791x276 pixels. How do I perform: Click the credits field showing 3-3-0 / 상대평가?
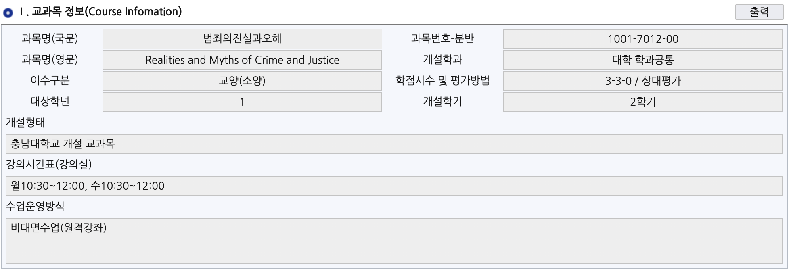click(x=642, y=81)
